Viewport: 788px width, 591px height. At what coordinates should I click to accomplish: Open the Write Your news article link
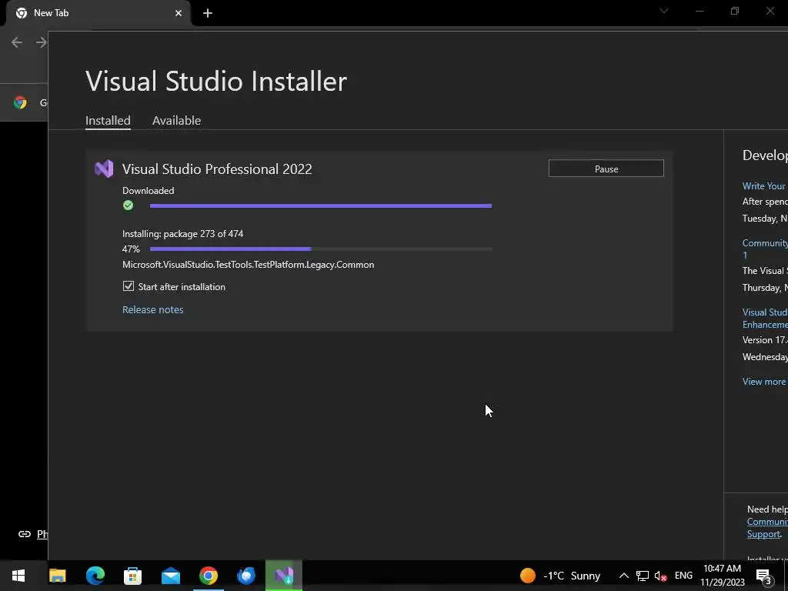(765, 186)
